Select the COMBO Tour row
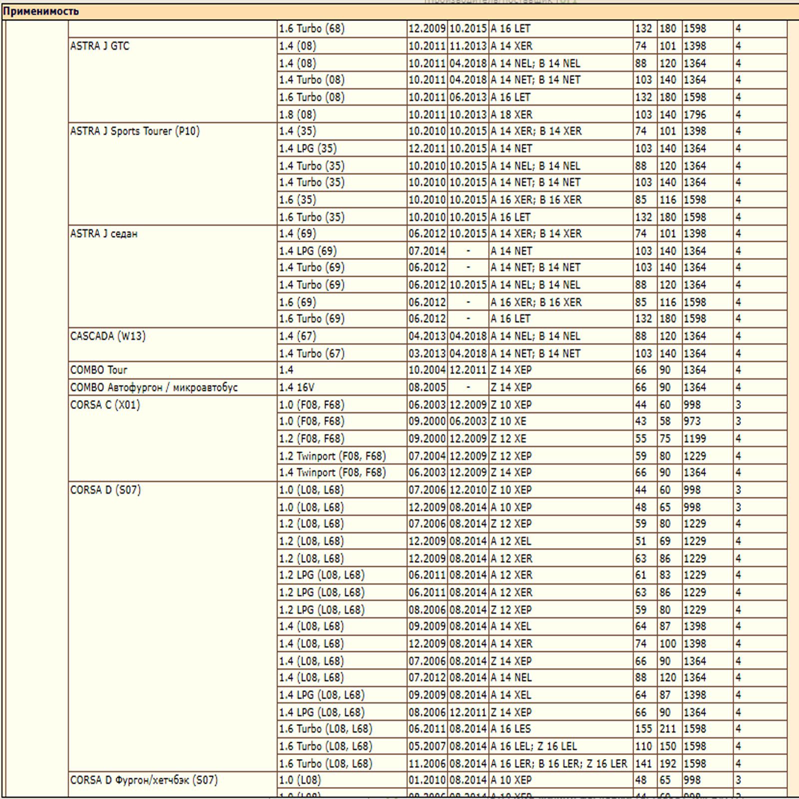This screenshot has height=799, width=799. [97, 370]
